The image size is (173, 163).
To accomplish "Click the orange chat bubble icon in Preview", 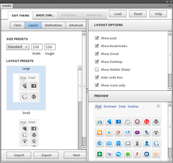I will tap(156, 154).
